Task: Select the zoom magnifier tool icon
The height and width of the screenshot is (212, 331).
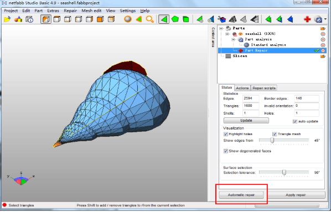Action: (x=149, y=19)
